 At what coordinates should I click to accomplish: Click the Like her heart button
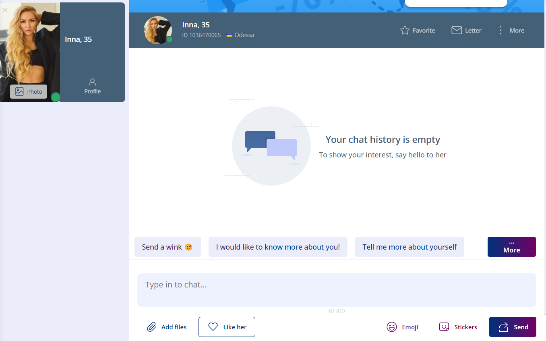pyautogui.click(x=227, y=327)
